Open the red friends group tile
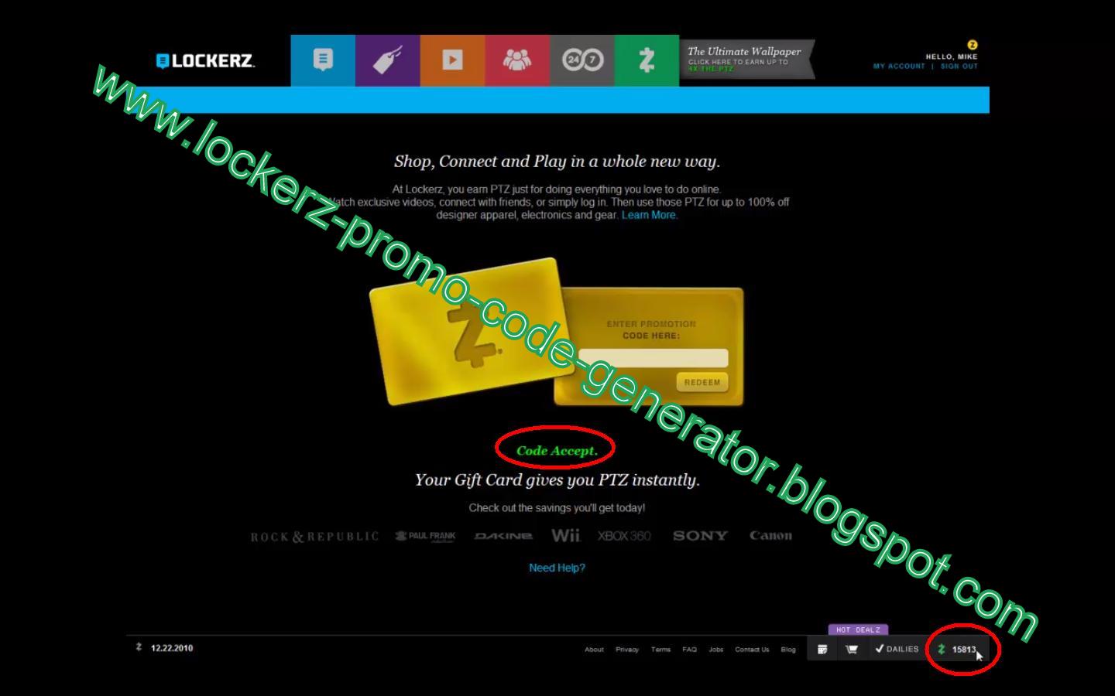1115x696 pixels. 517,60
